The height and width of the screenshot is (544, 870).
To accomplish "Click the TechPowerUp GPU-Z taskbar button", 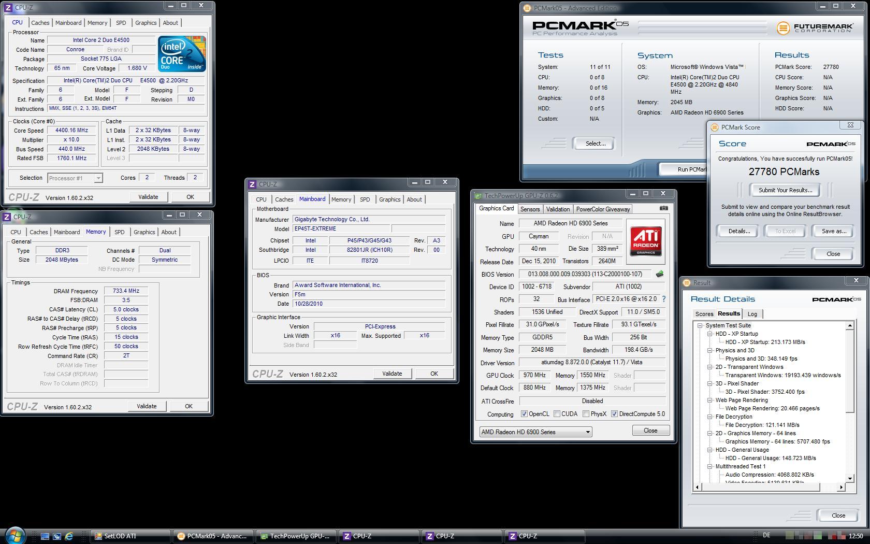I will pos(296,536).
